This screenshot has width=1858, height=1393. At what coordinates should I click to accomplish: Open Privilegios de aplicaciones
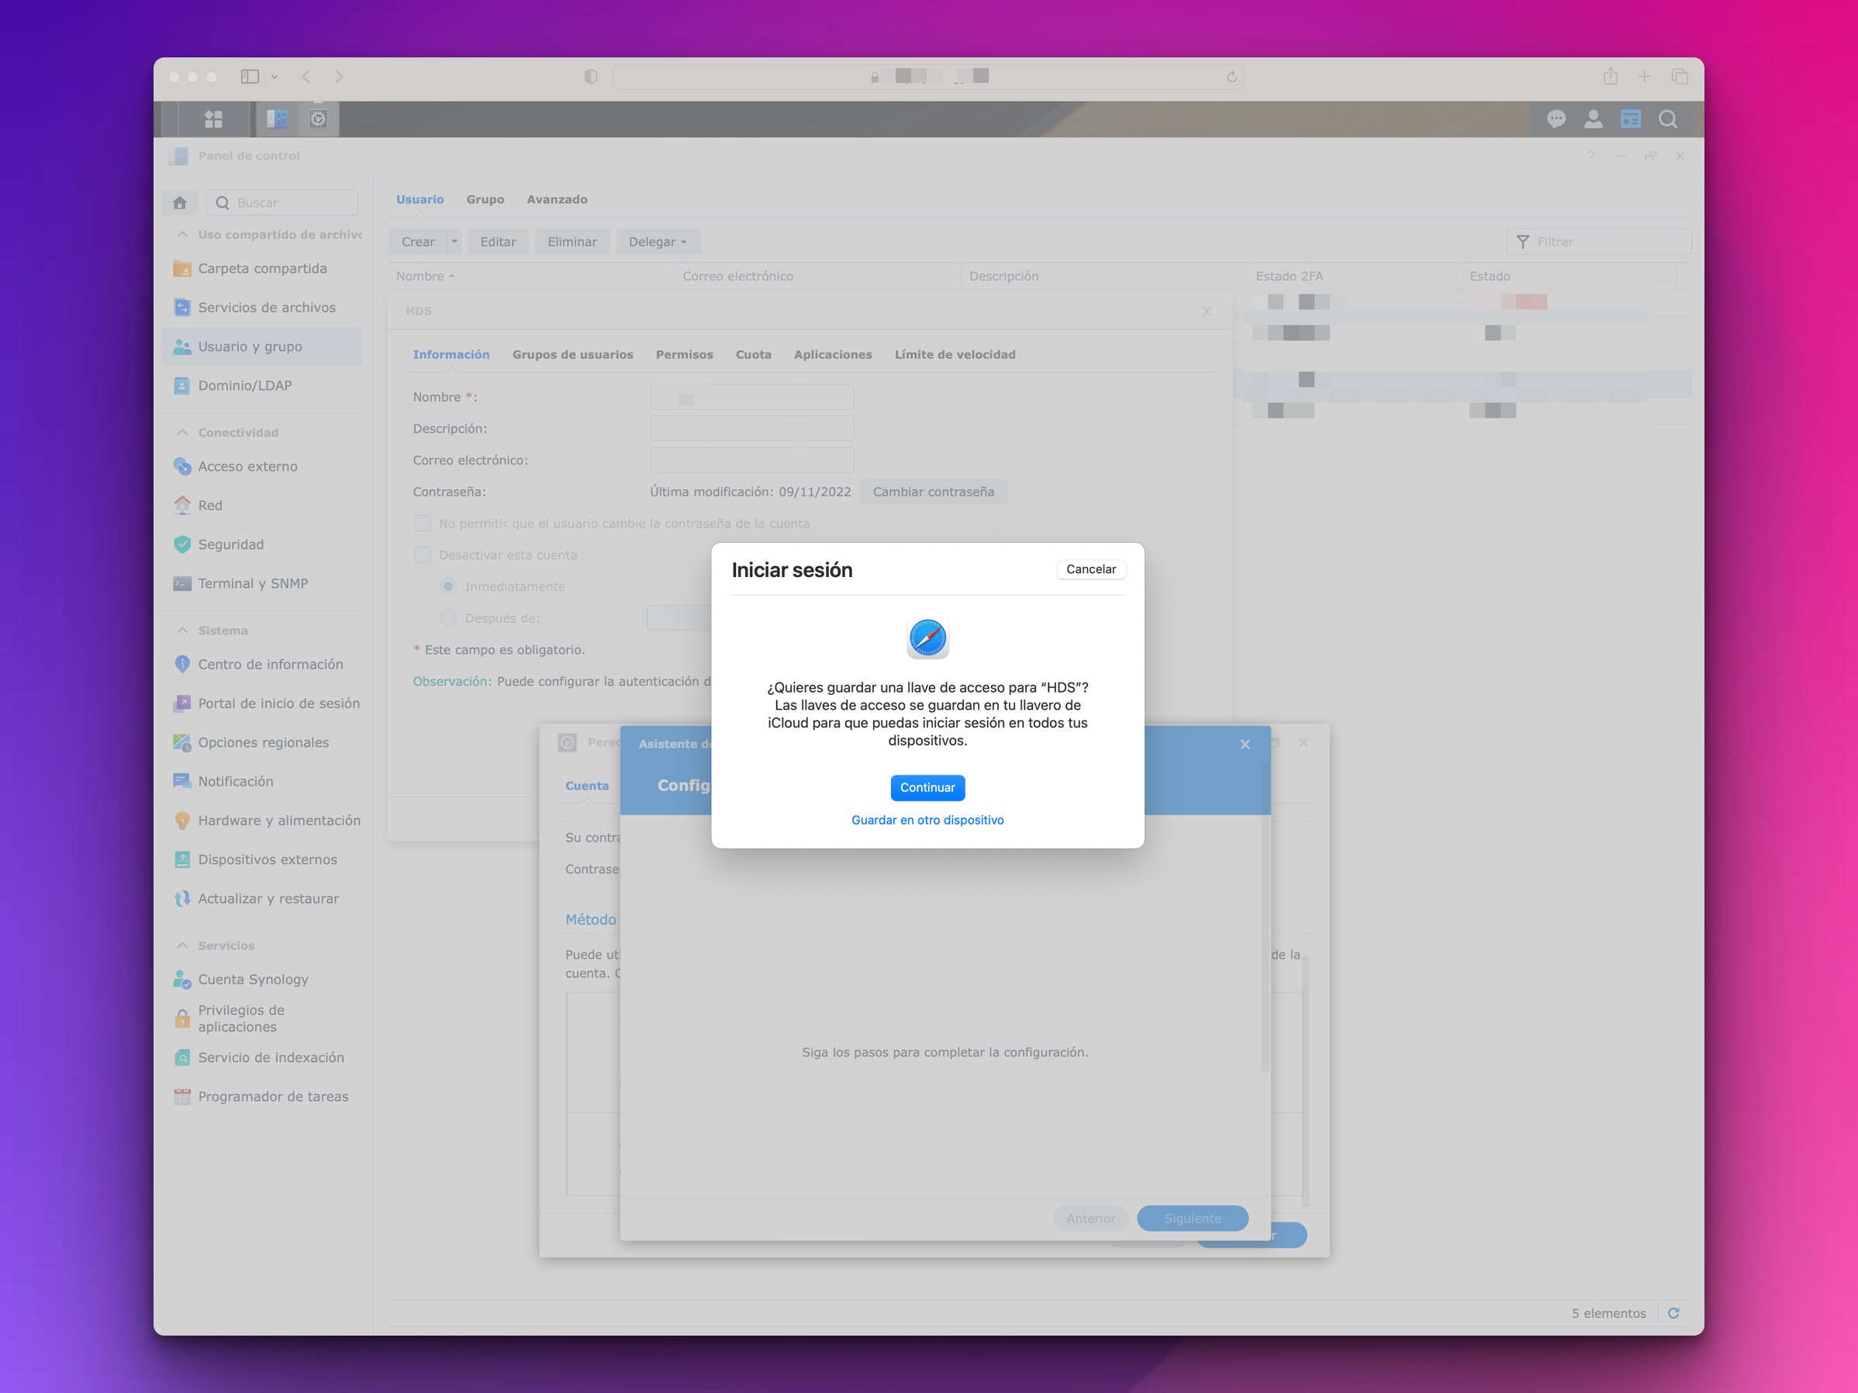261,1018
